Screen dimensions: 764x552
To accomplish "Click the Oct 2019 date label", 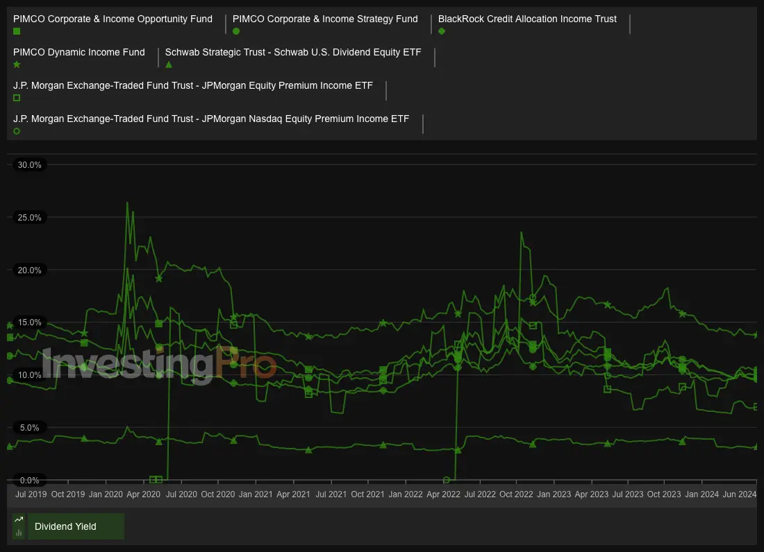I will point(68,494).
